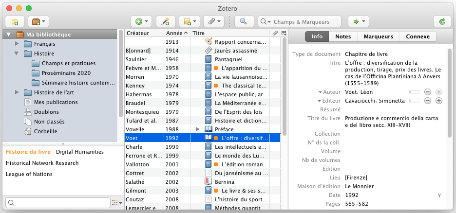The image size is (456, 213).
Task: Expand the Histoire de l'art collection
Action: [x=17, y=92]
